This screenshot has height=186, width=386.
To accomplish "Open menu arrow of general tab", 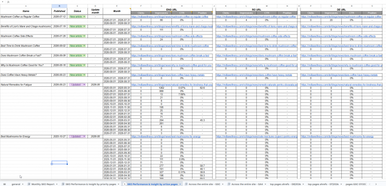I will [x=23, y=184].
